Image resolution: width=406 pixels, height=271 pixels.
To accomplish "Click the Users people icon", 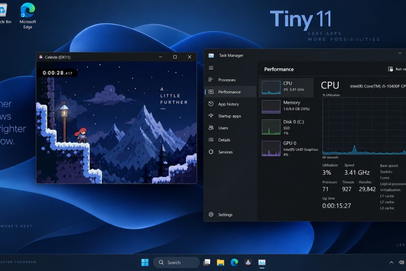I will pos(211,127).
